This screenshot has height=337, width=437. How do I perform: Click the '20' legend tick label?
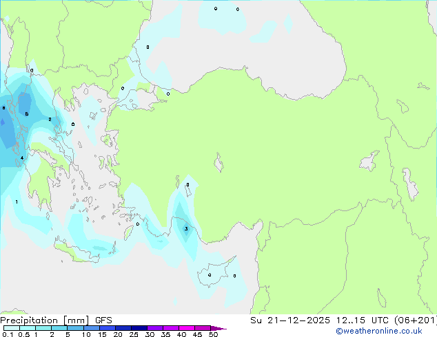click(x=118, y=334)
